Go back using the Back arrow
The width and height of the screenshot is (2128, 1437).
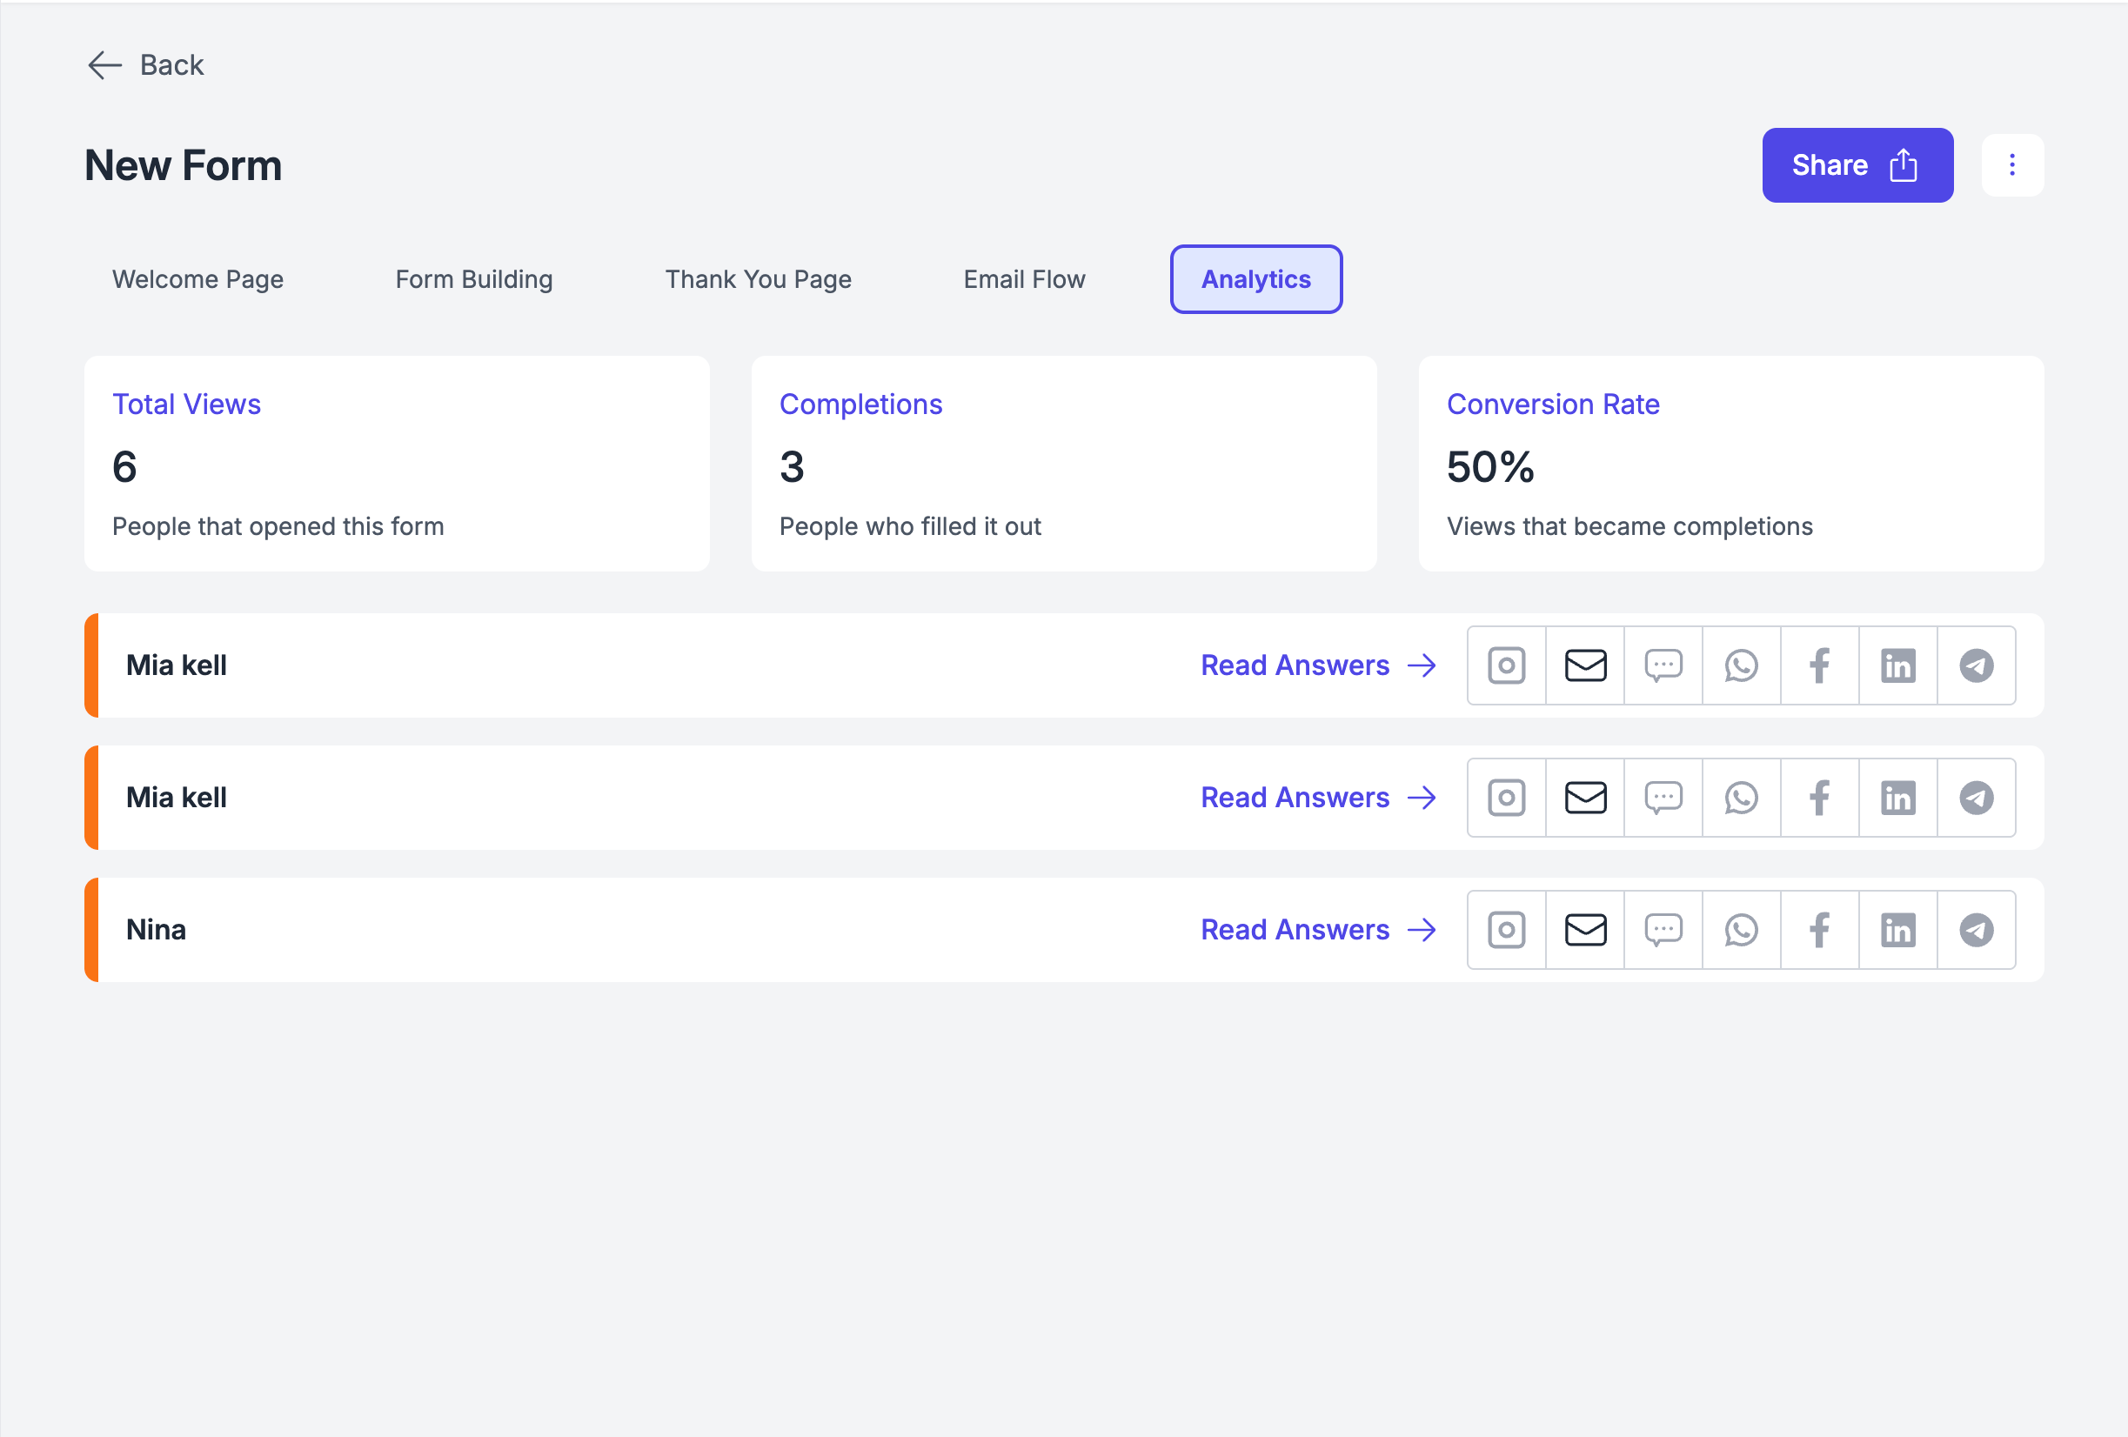click(145, 65)
